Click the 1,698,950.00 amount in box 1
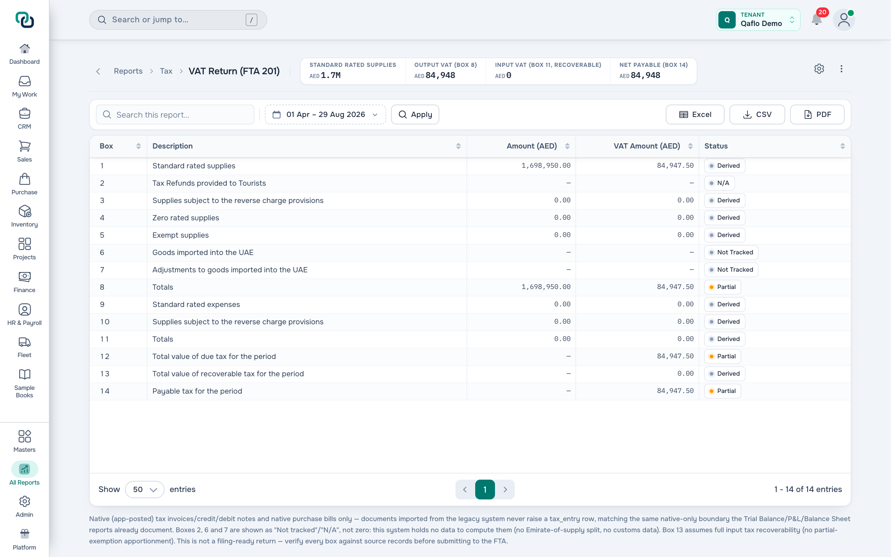Viewport: 891px width, 557px height. [x=546, y=166]
